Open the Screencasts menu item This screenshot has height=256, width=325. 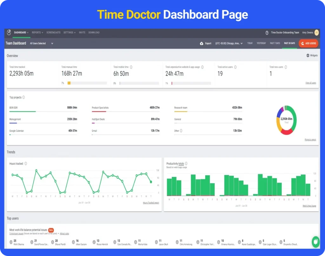pyautogui.click(x=53, y=33)
